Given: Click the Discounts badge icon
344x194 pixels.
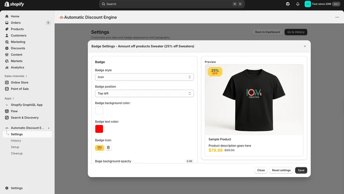Looking at the screenshot, I should [x=7, y=48].
